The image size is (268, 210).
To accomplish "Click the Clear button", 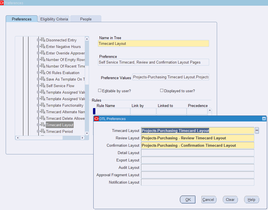I will coord(230,199).
